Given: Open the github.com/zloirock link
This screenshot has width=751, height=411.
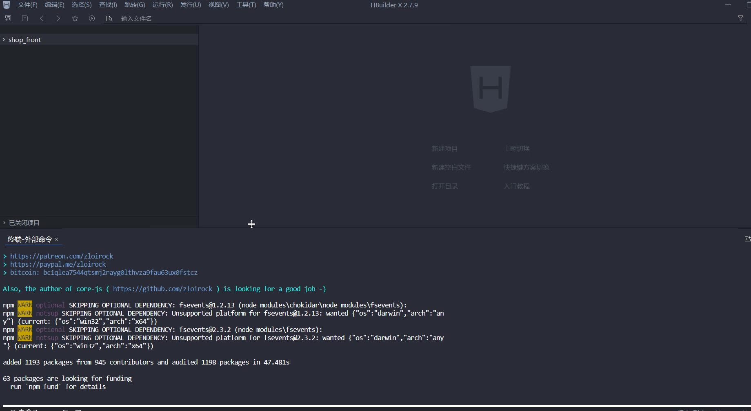Looking at the screenshot, I should (162, 289).
